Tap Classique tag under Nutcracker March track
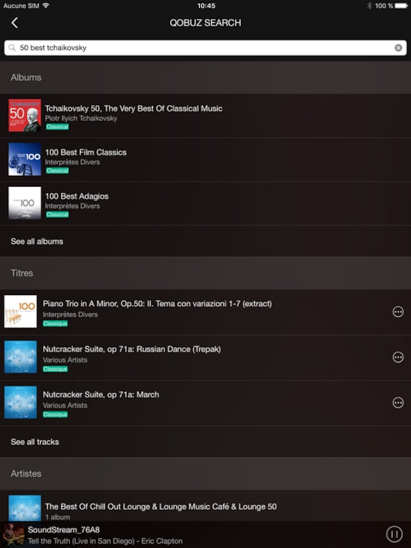Image resolution: width=411 pixels, height=548 pixels. (x=55, y=414)
